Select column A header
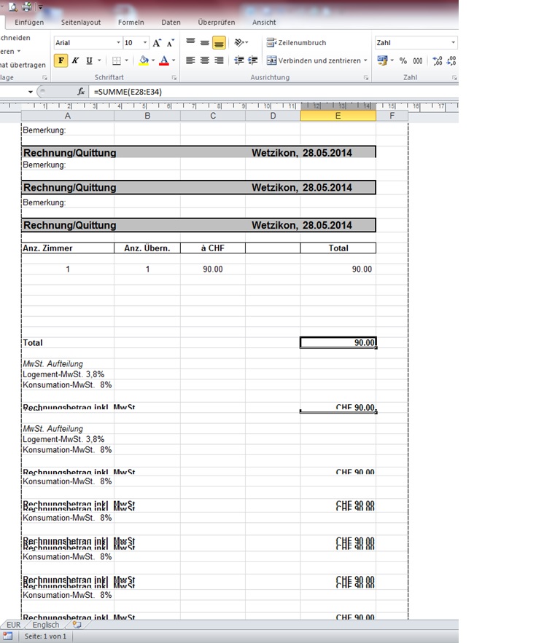This screenshot has height=643, width=544. click(68, 116)
